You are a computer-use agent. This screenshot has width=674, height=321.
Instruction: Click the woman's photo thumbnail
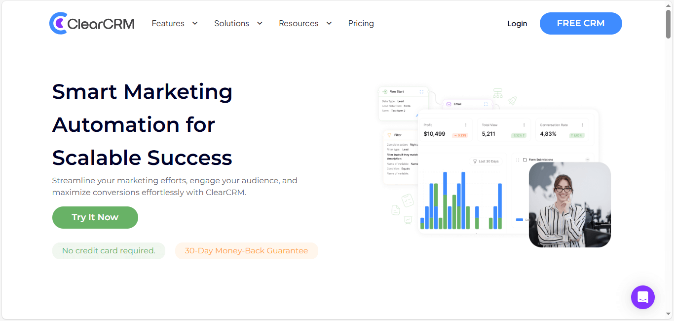(x=570, y=205)
